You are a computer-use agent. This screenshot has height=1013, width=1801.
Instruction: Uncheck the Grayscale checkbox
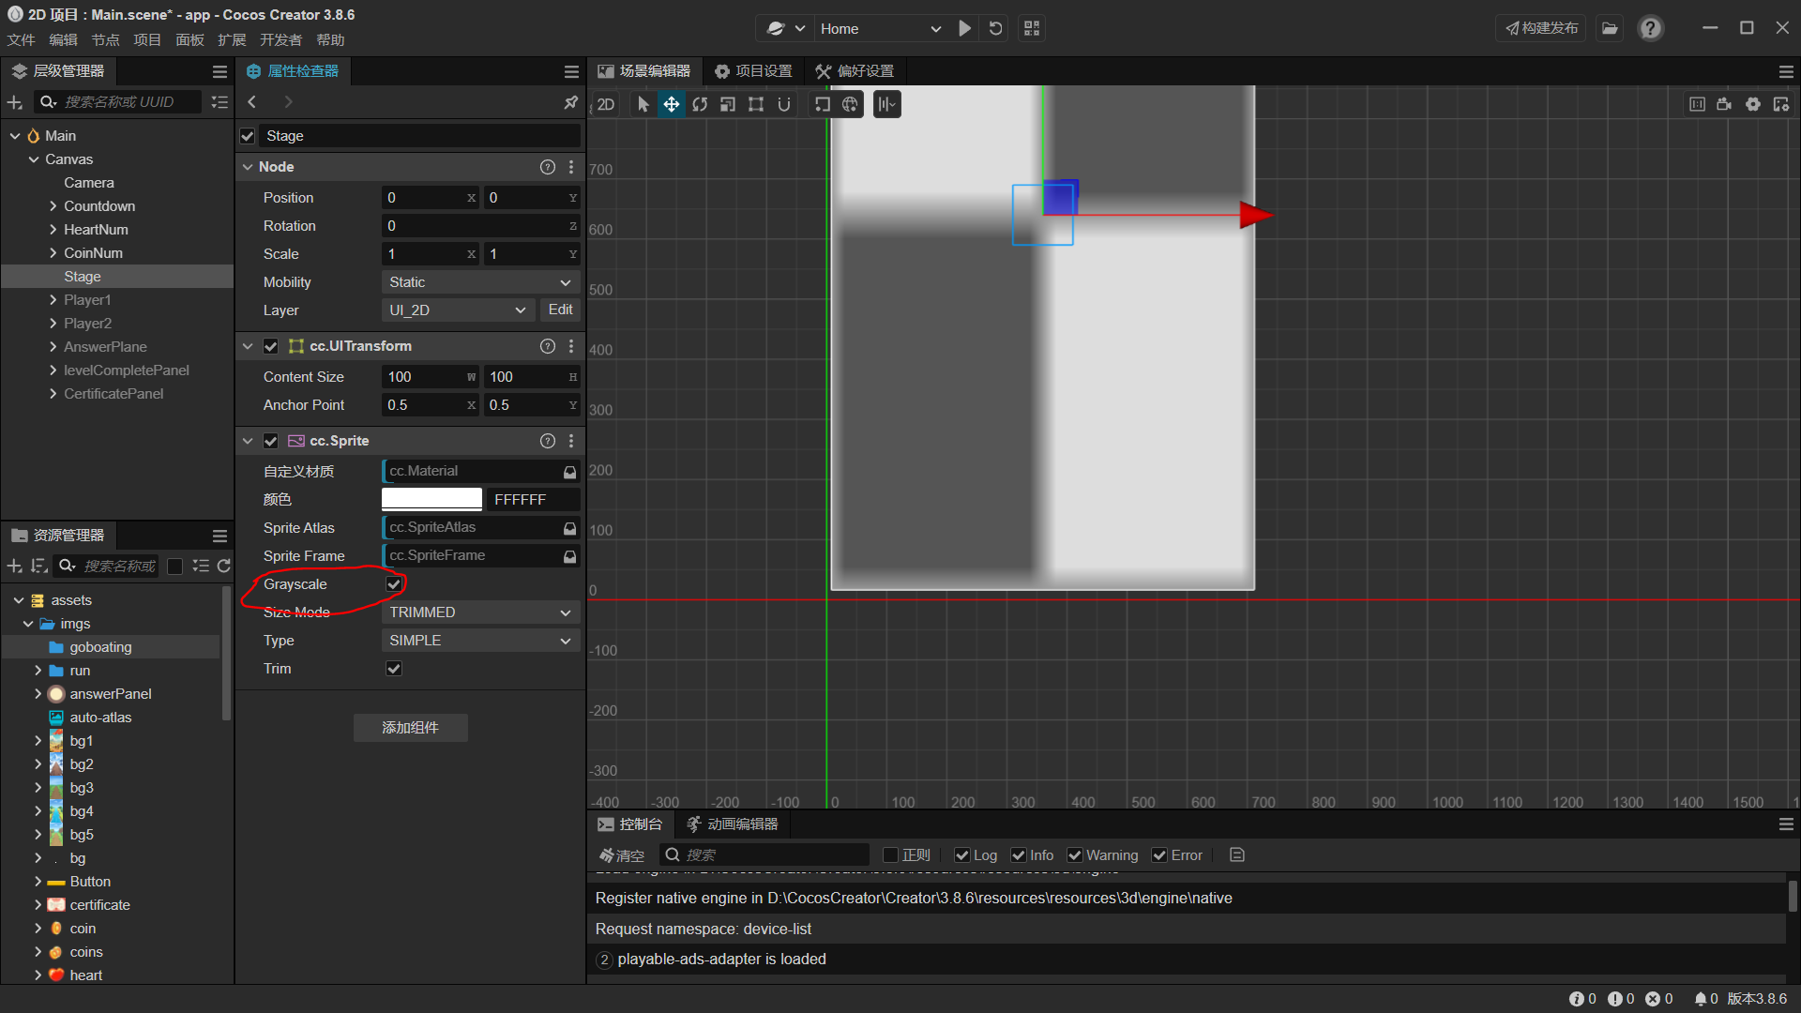[394, 584]
